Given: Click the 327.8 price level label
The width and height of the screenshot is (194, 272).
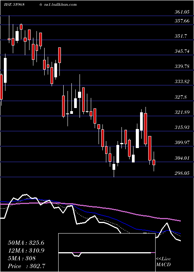Looking at the screenshot, I should (x=180, y=97).
